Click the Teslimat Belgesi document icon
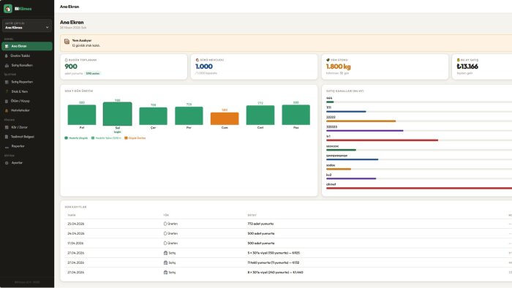This screenshot has width=512, height=288. [7, 137]
